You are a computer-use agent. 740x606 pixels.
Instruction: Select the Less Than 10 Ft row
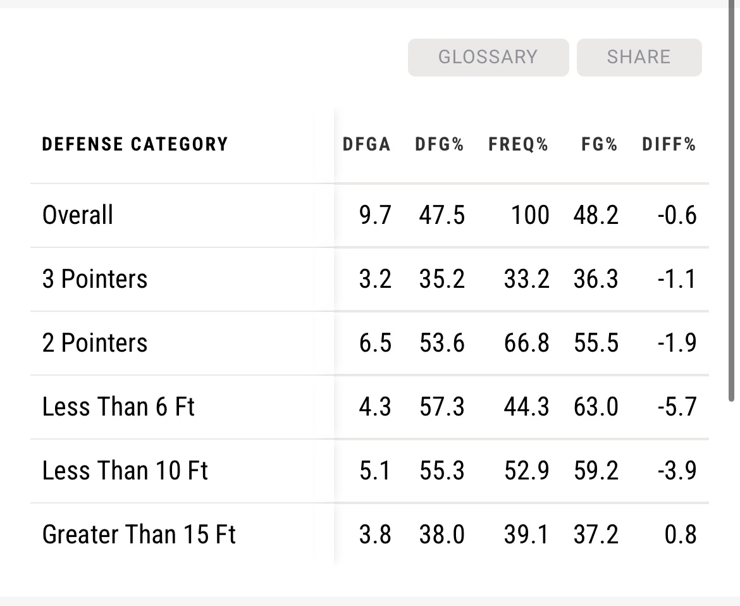click(x=125, y=471)
